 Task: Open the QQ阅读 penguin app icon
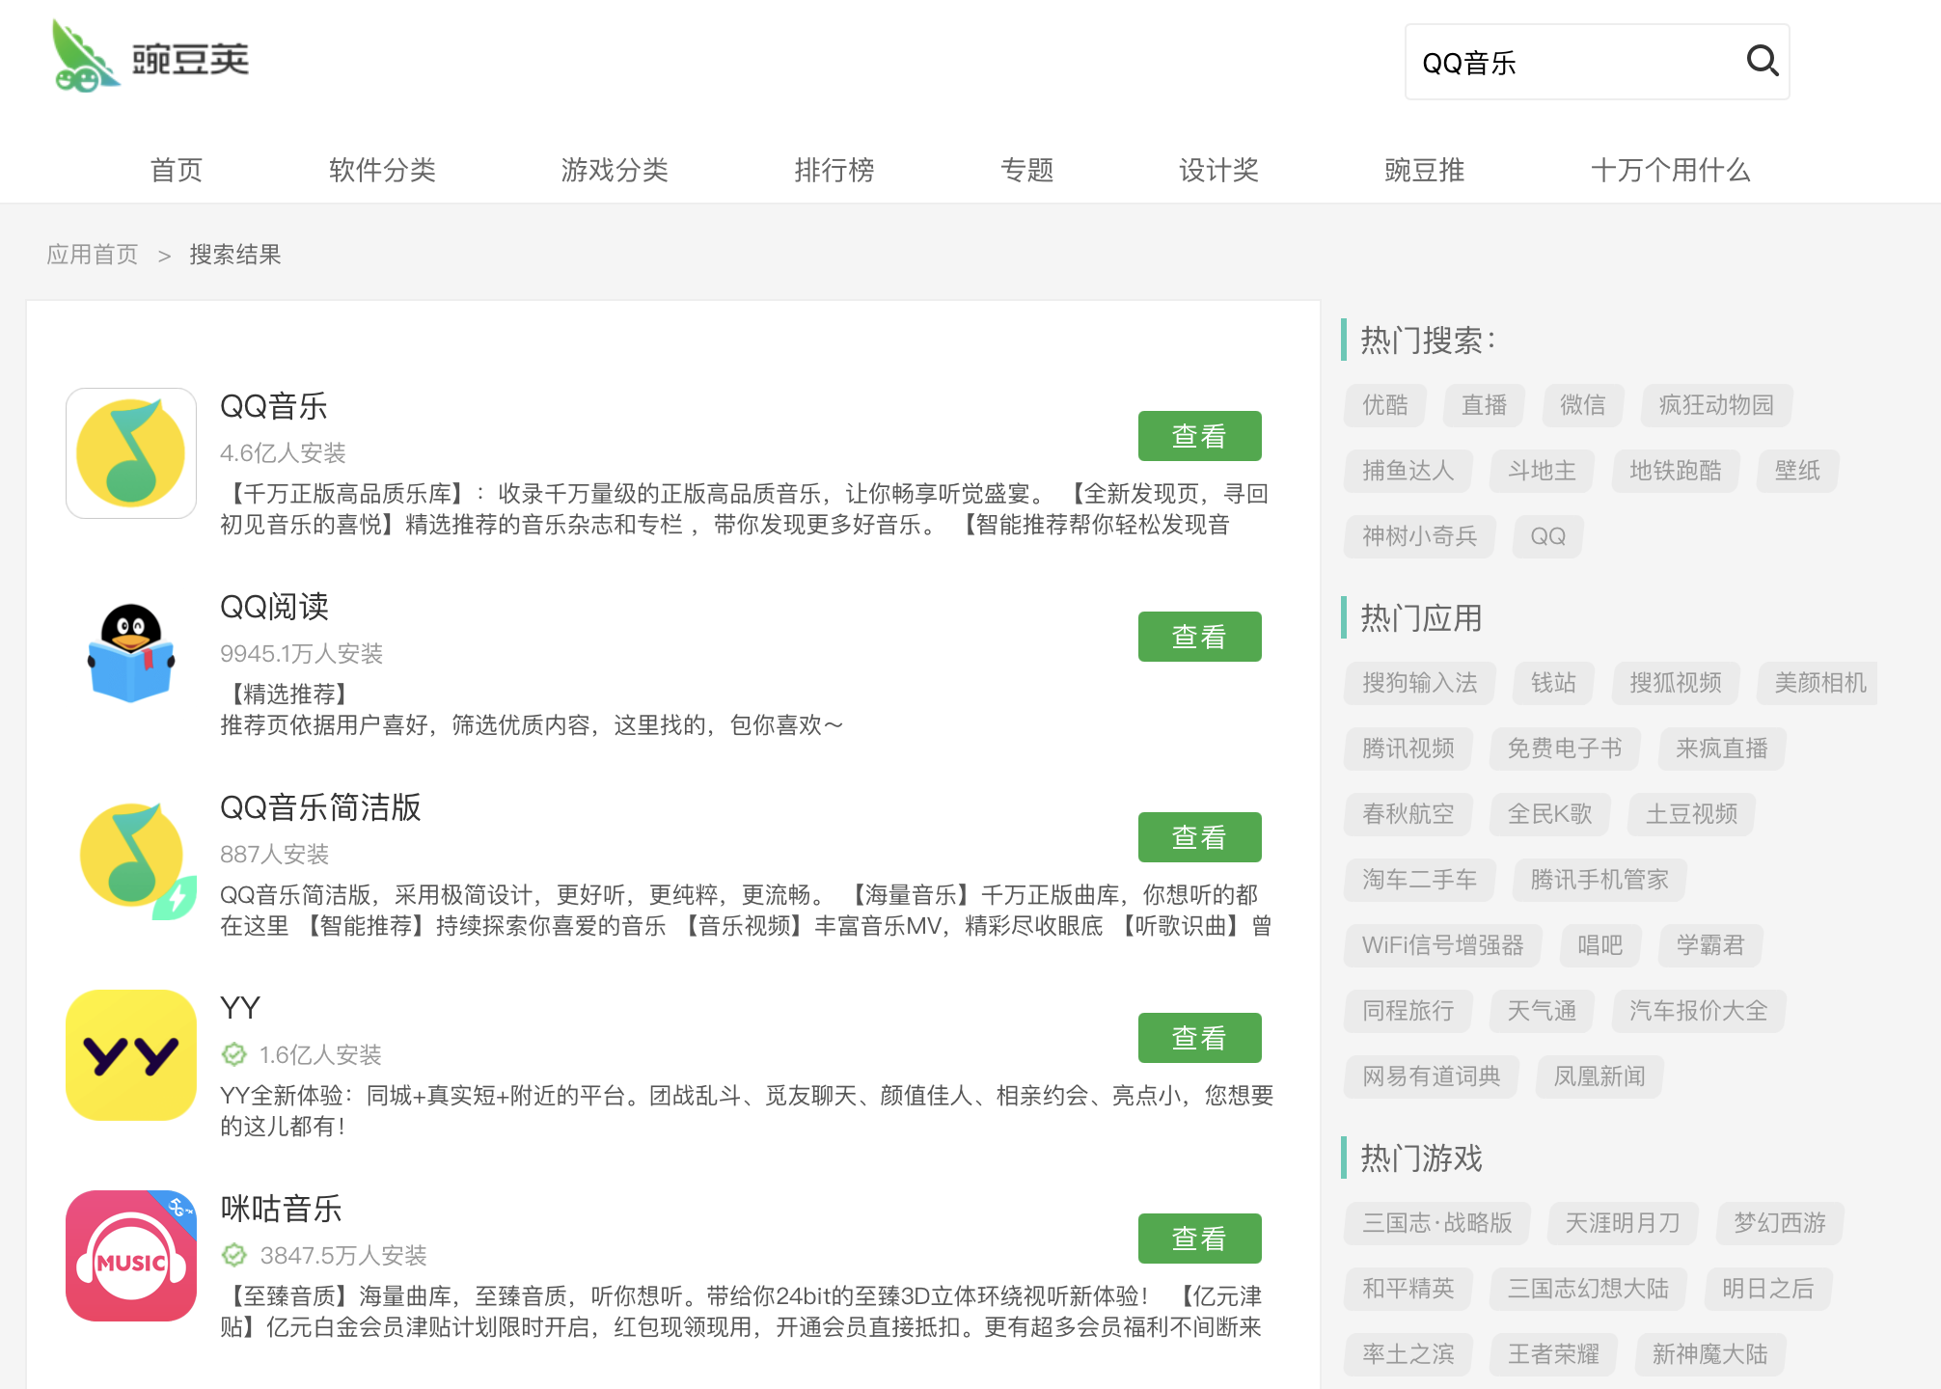(x=131, y=653)
